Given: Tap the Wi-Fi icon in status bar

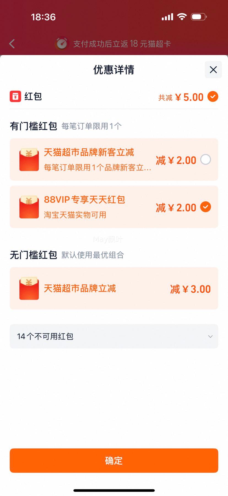Looking at the screenshot, I should [182, 17].
